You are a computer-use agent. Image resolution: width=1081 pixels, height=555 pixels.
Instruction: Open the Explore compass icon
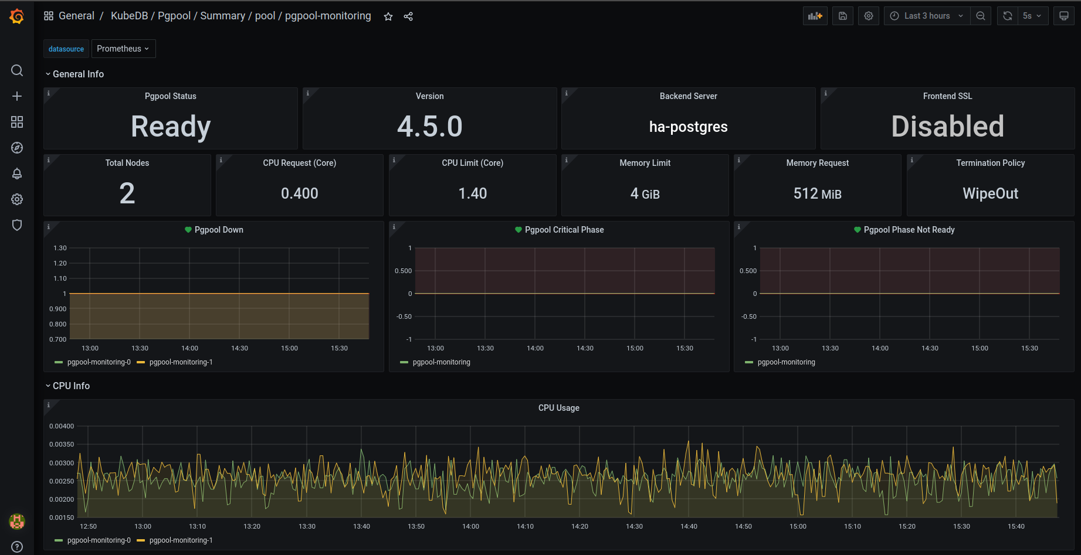tap(17, 148)
